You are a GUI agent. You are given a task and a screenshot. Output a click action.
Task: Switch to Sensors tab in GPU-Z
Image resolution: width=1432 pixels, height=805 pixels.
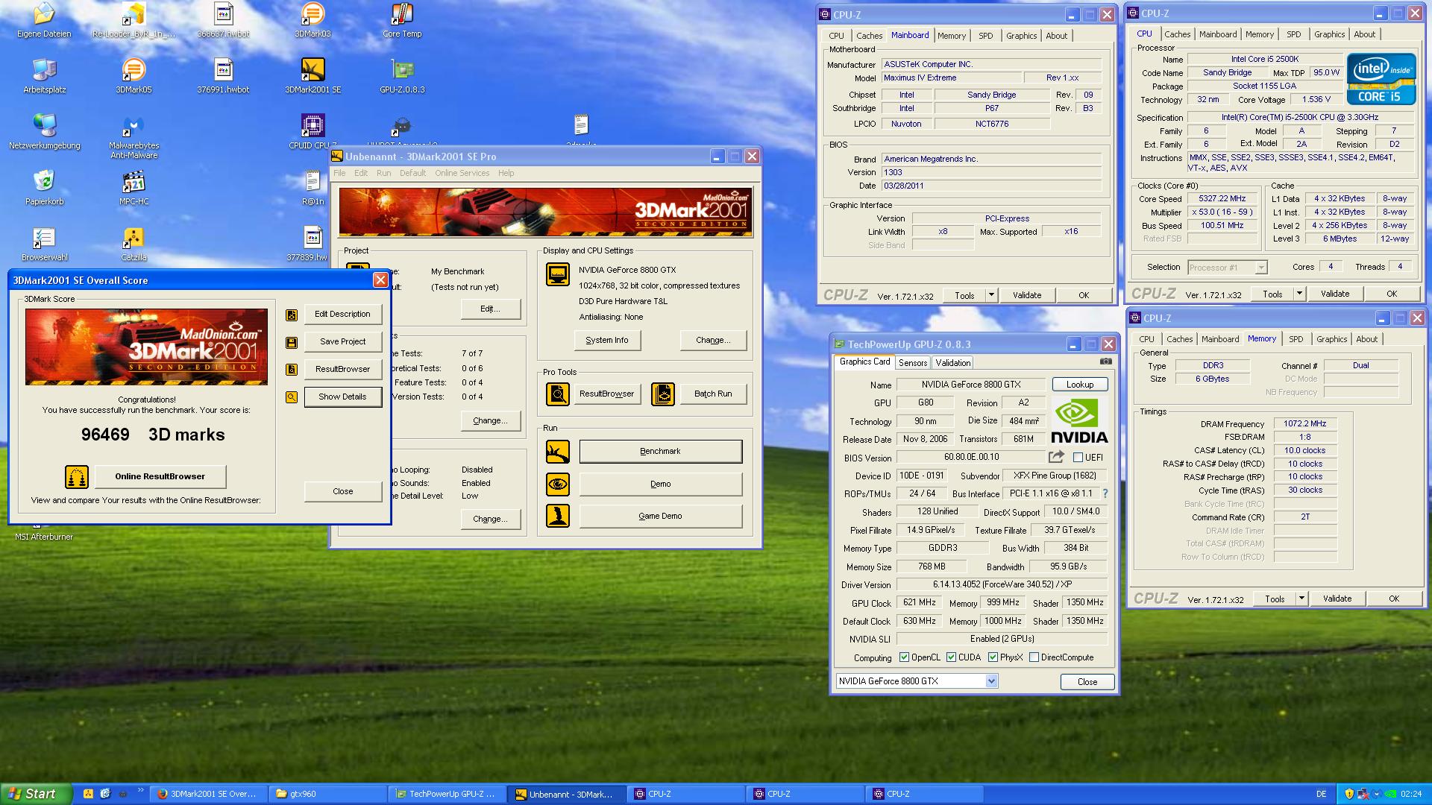(x=913, y=363)
